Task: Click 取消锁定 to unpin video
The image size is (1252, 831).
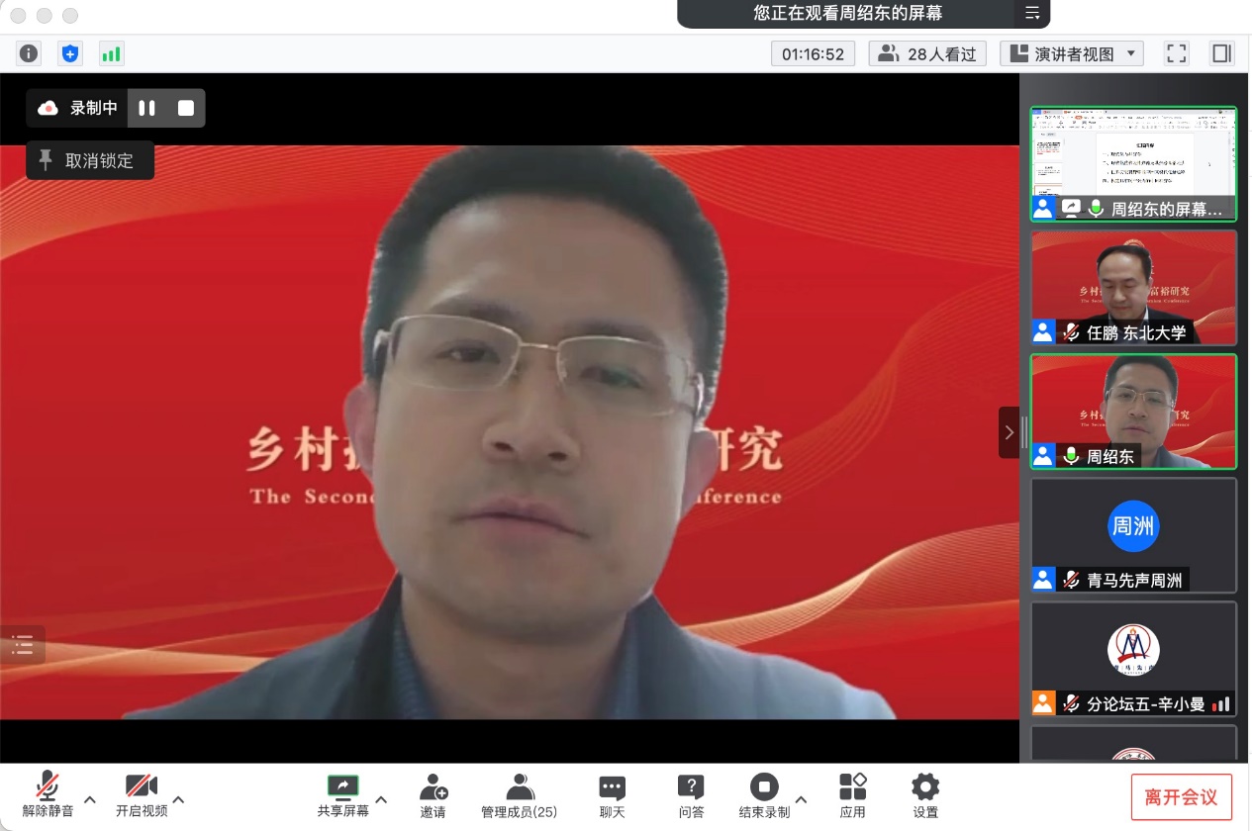Action: pos(90,160)
